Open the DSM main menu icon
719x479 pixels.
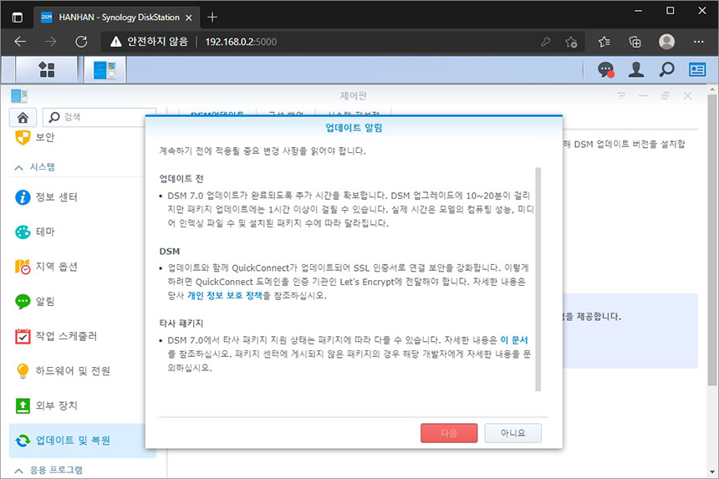pyautogui.click(x=46, y=69)
